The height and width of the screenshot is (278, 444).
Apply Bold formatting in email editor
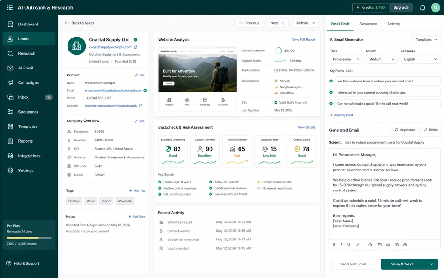pyautogui.click(x=334, y=245)
